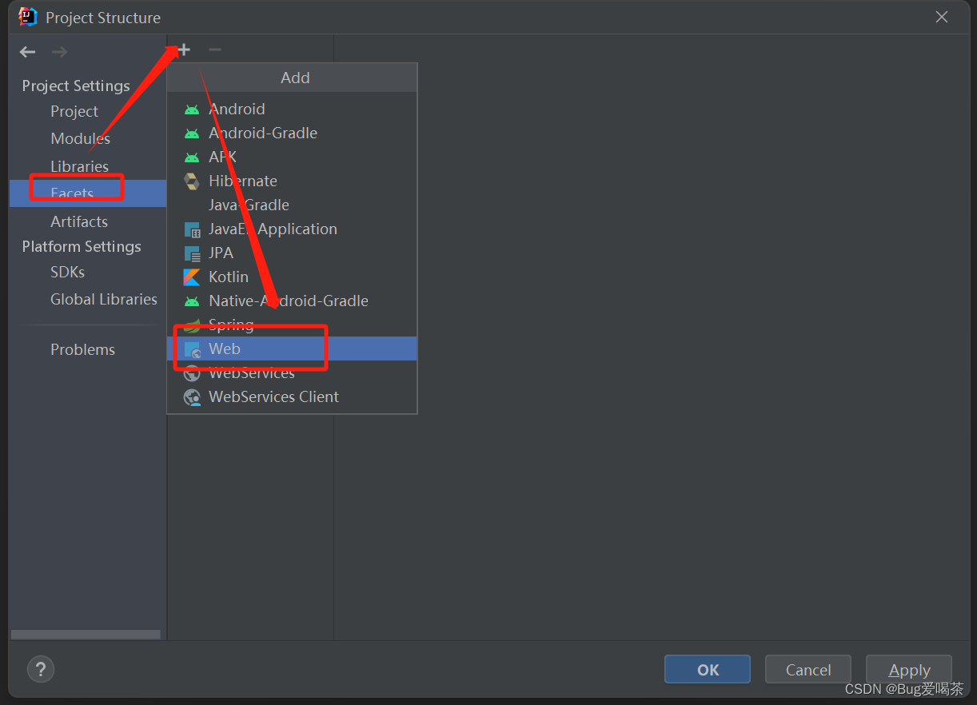Select Modules in Project Settings
977x705 pixels.
(88, 138)
